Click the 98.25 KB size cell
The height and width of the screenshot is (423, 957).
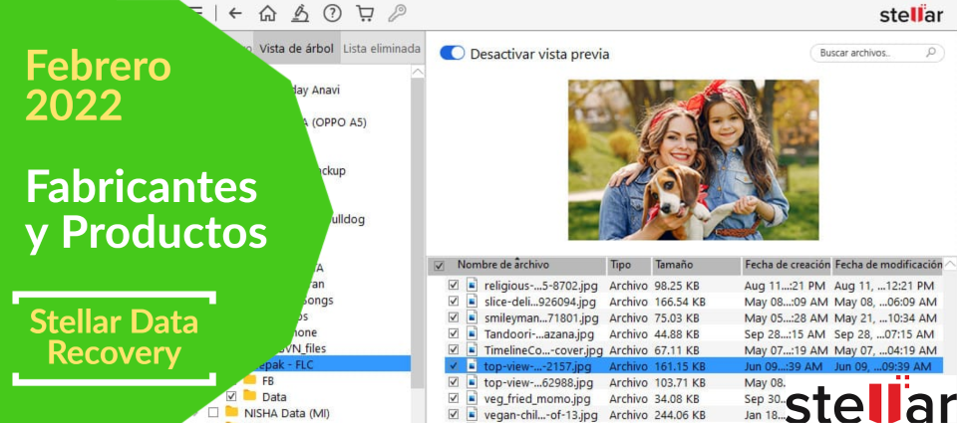click(677, 286)
